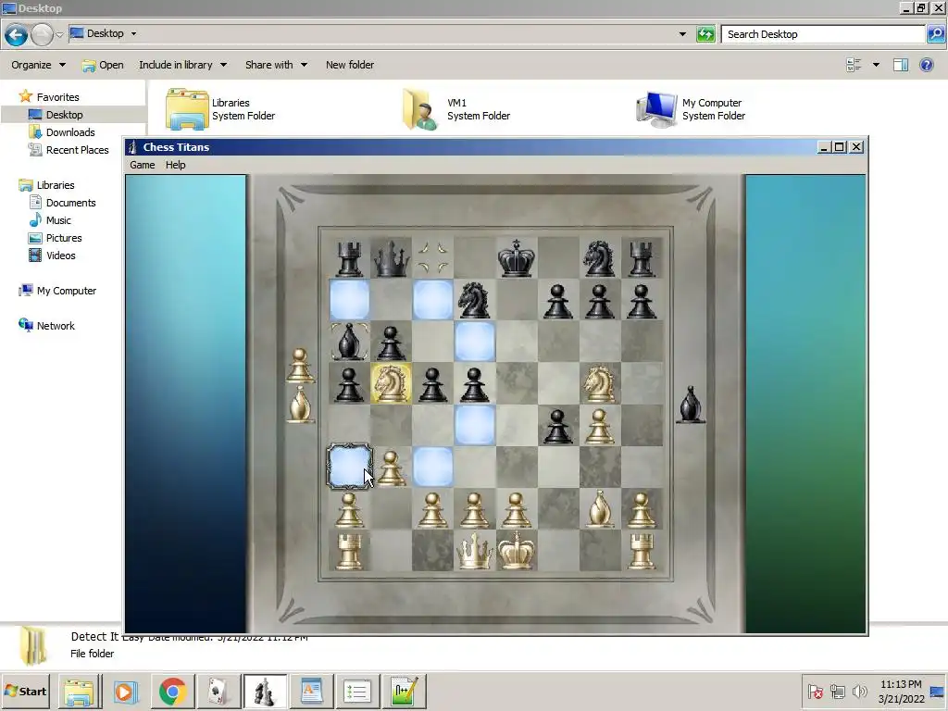
Task: Open Windows Media Player from taskbar
Action: (x=126, y=691)
